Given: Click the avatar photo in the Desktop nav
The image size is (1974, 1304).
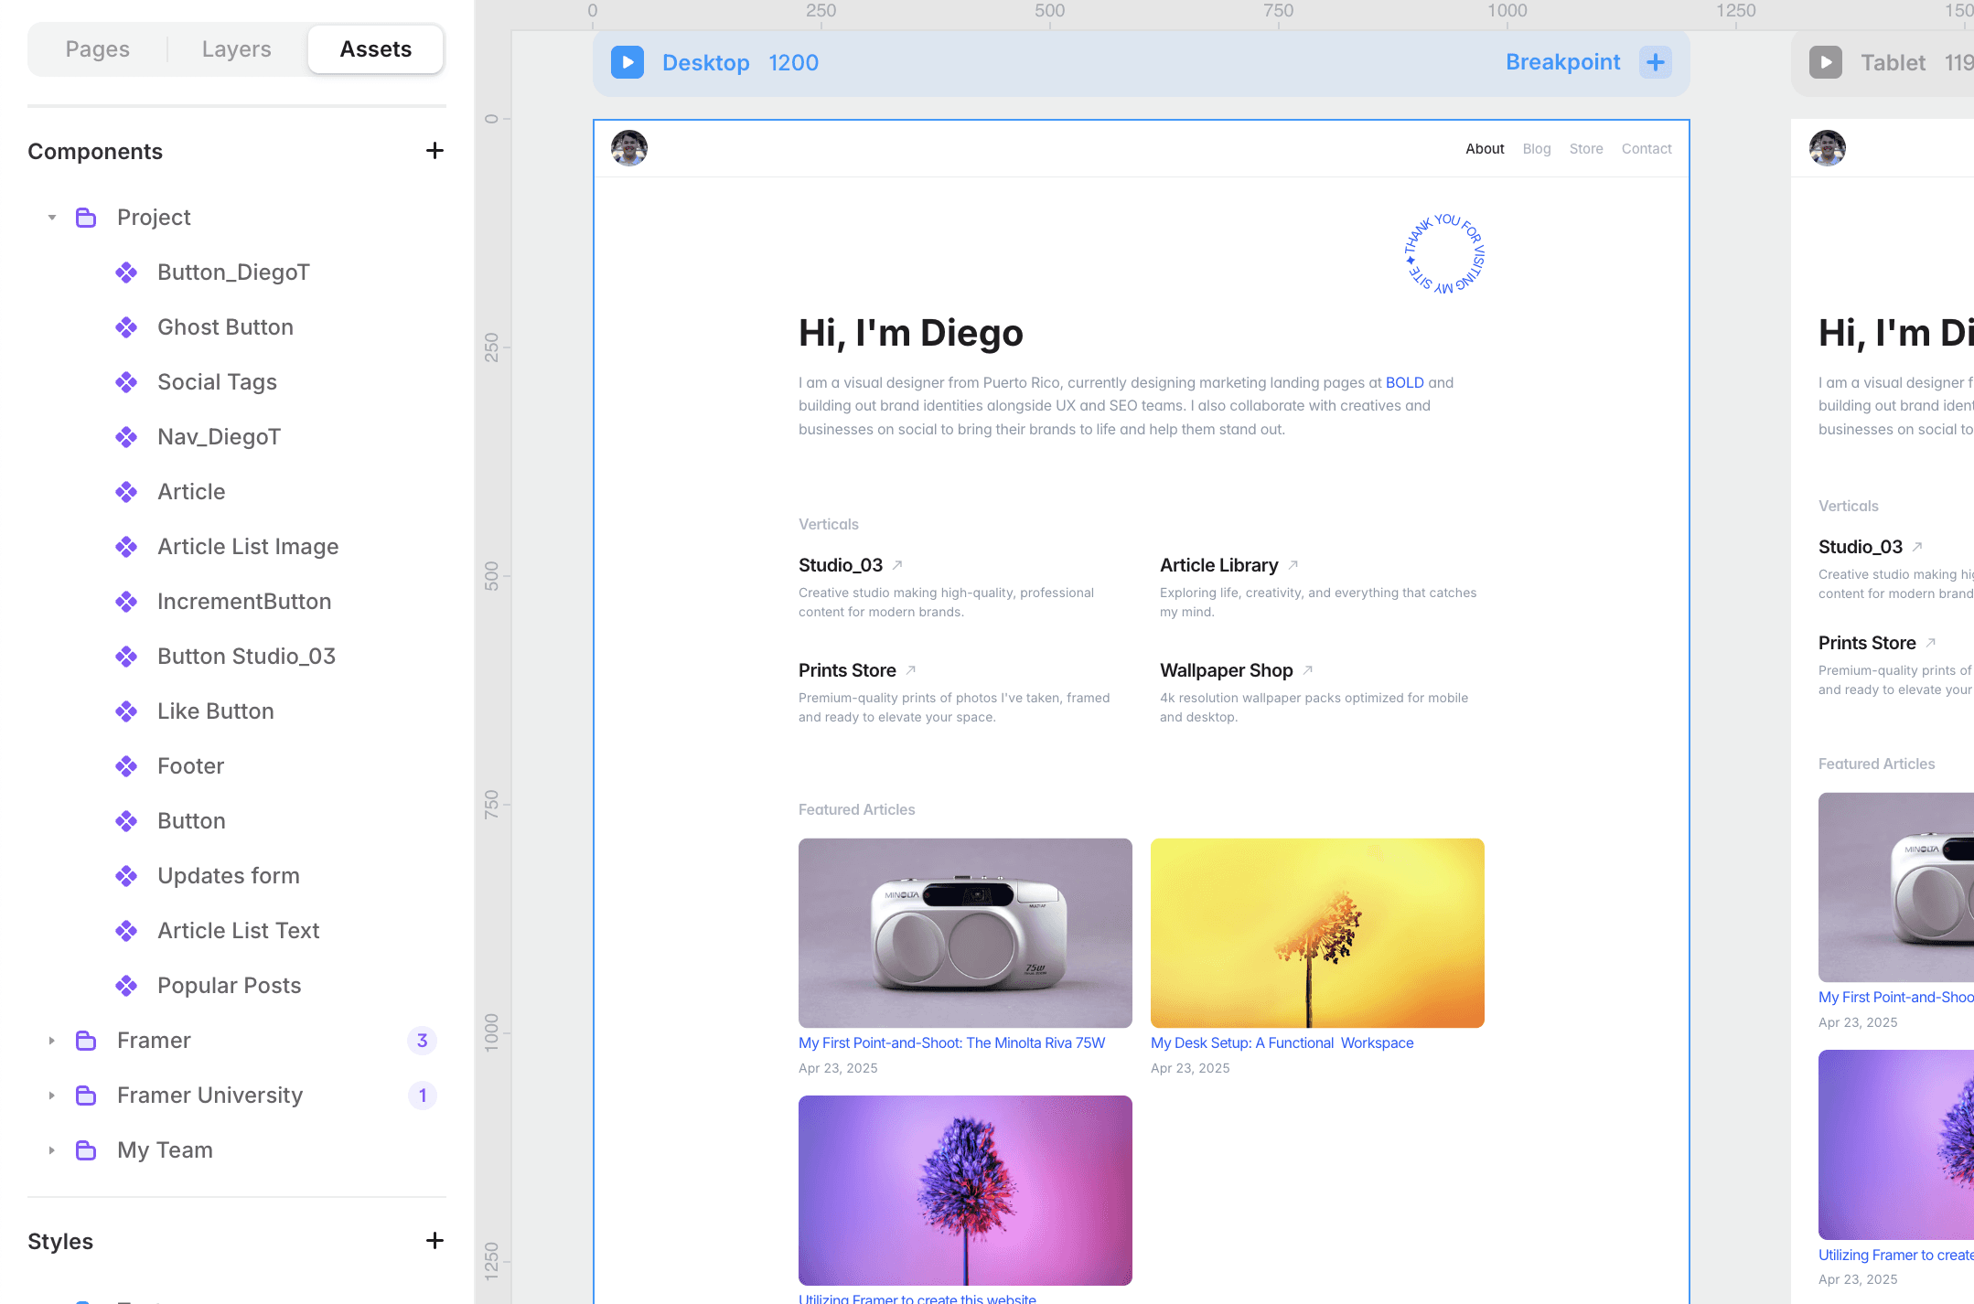Looking at the screenshot, I should [629, 148].
